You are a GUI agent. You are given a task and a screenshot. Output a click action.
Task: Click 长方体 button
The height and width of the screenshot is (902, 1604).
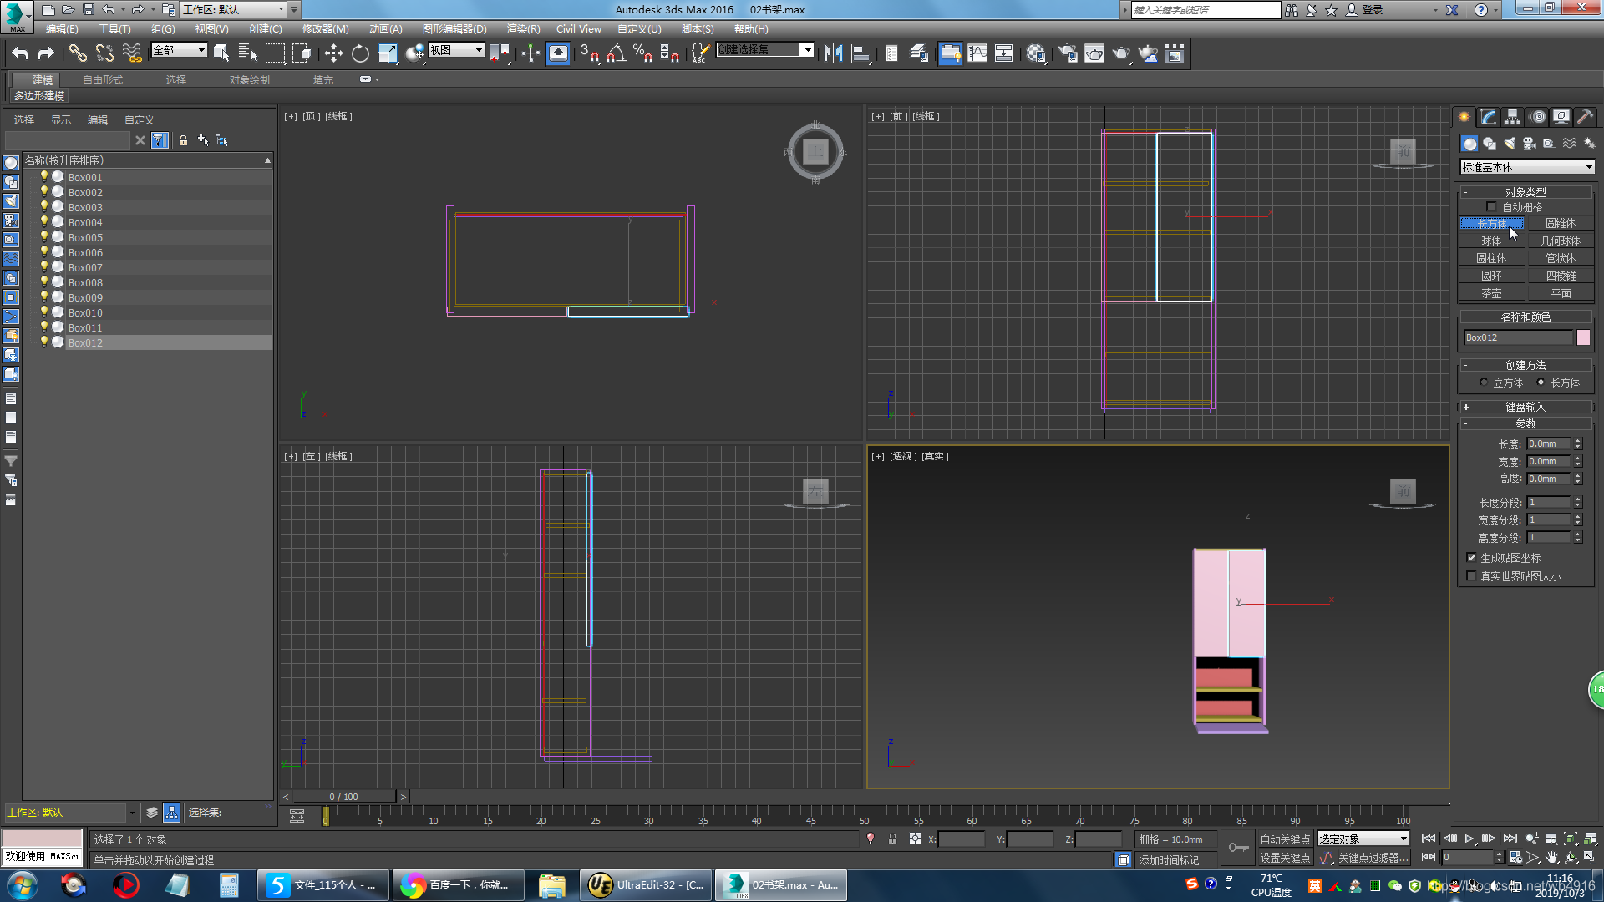click(1493, 222)
